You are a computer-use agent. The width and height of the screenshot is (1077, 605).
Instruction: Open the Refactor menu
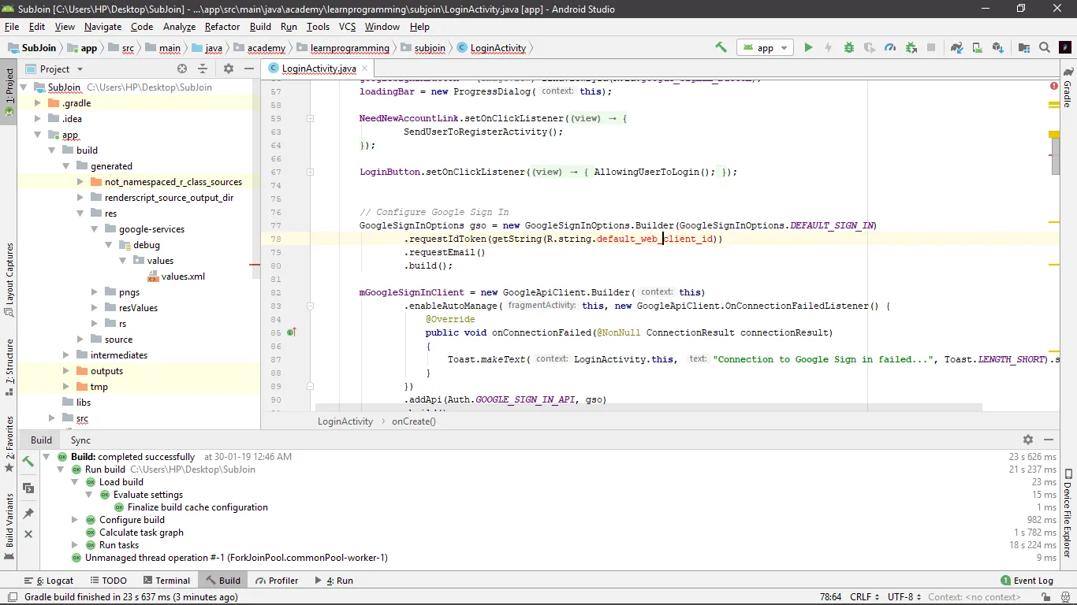click(x=222, y=27)
